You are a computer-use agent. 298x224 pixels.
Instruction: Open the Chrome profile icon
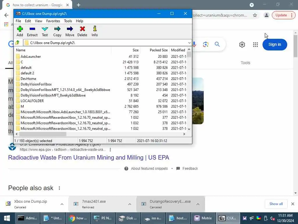tap(267, 15)
